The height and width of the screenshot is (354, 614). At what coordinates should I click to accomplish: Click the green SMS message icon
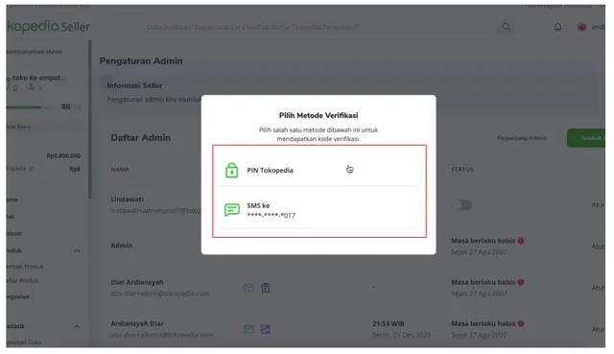[x=232, y=210]
